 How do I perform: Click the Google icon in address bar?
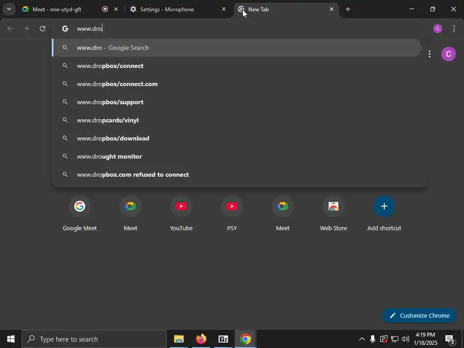tap(65, 29)
